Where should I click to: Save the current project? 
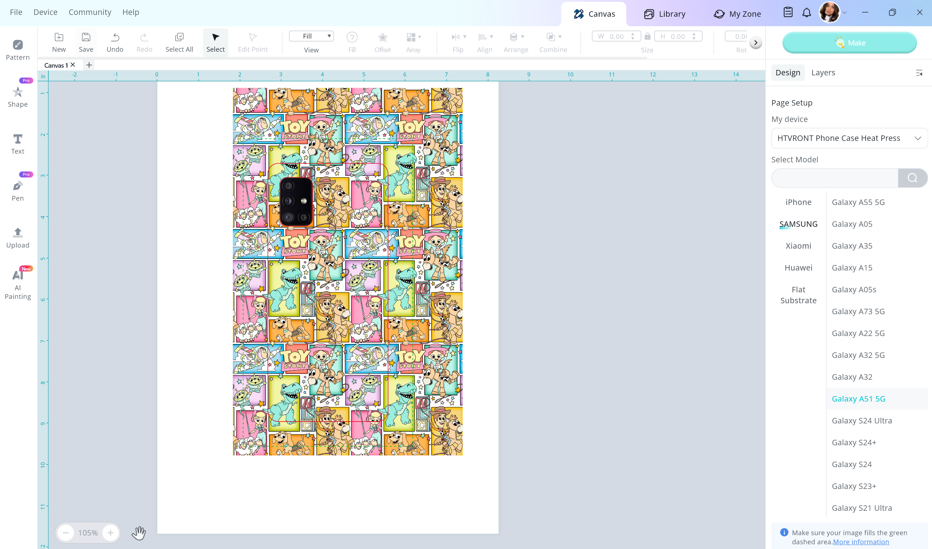pos(86,42)
